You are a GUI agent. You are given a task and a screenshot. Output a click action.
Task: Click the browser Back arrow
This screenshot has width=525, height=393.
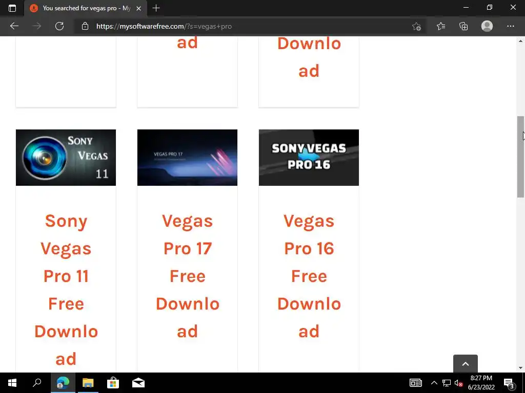click(14, 26)
